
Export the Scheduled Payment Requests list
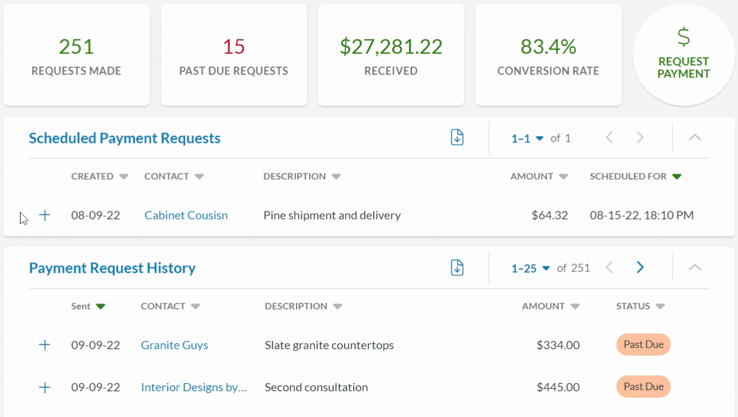[x=457, y=137]
